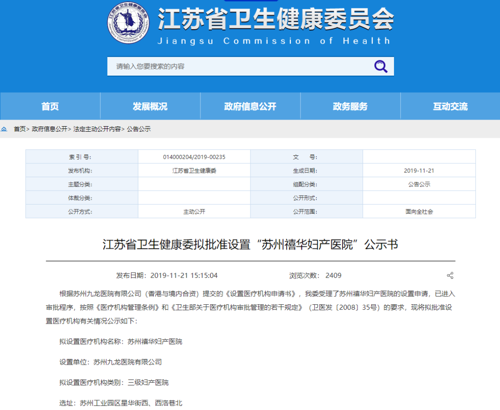Open the 发展概况 navigation menu

pos(150,106)
